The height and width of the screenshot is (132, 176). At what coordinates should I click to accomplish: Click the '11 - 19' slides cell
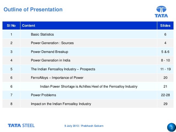(x=165, y=69)
